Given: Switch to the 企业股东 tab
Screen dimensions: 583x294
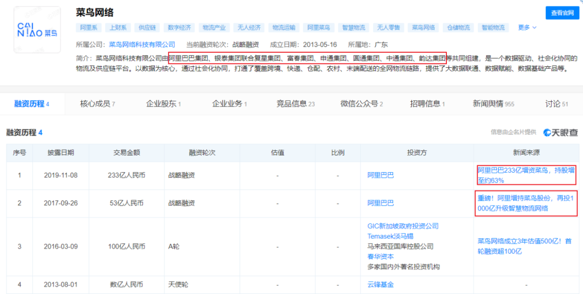Looking at the screenshot, I should (163, 104).
